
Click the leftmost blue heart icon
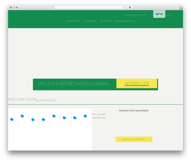point(12,119)
